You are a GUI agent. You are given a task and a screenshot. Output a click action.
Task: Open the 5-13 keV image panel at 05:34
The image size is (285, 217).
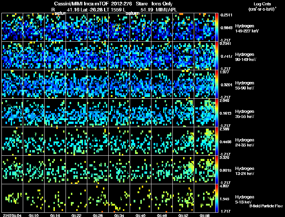pos(119,198)
